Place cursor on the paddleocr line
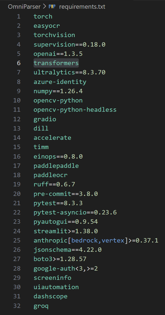The image size is (165, 315). point(50,175)
